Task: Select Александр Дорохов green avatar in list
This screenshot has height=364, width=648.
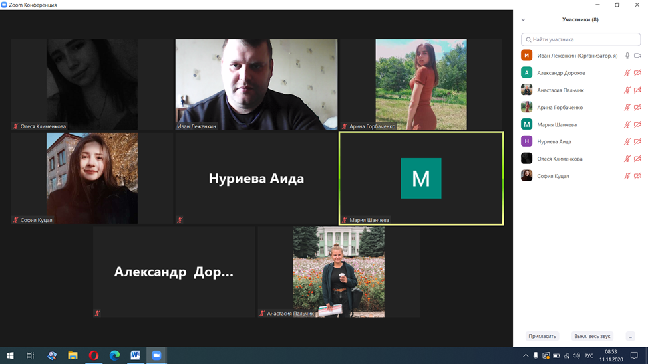Action: coord(526,72)
